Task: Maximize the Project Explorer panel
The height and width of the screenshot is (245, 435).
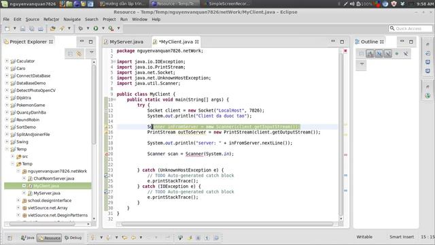Action: point(90,42)
